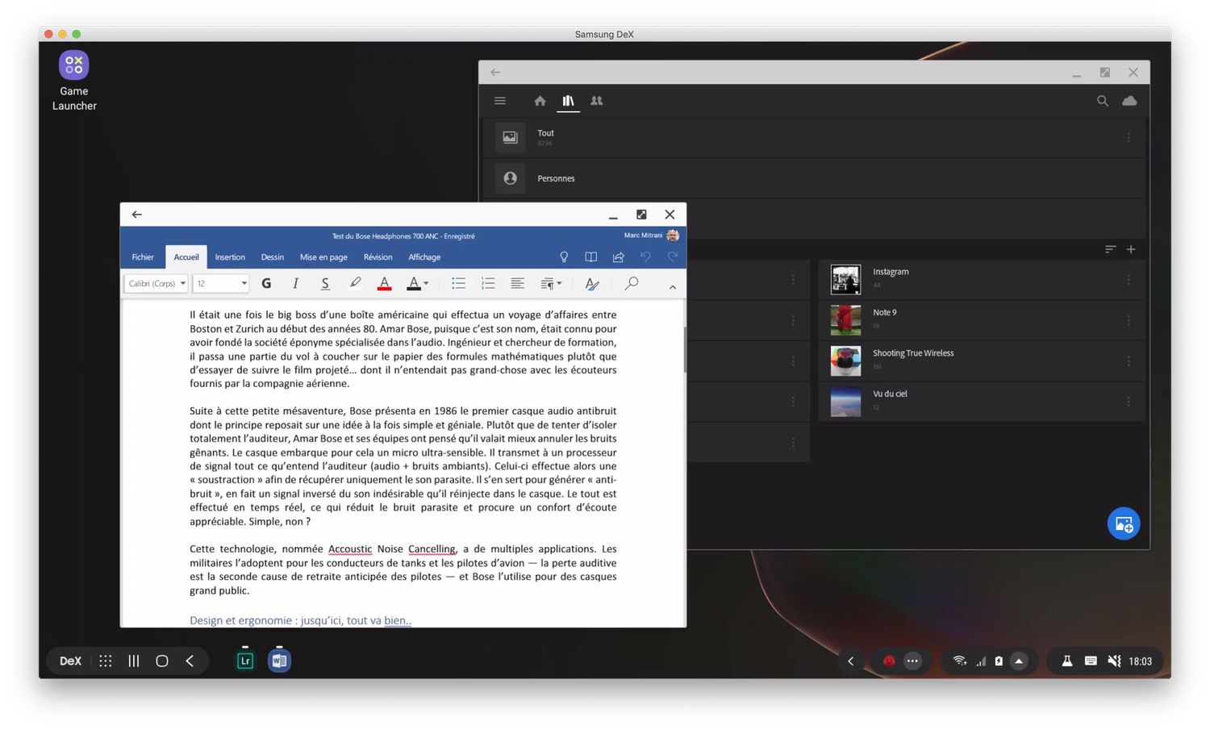Open the Note 9 album
This screenshot has width=1210, height=730.
[x=982, y=320]
